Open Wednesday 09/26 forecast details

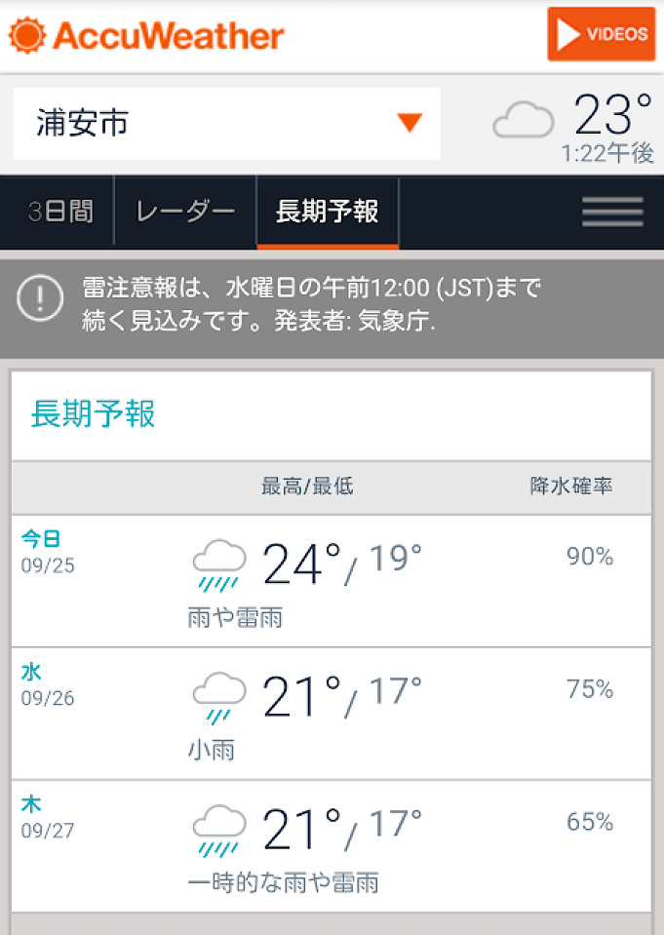tap(332, 714)
